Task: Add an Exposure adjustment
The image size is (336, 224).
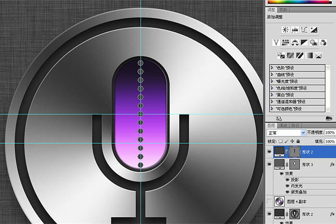Action: click(314, 30)
